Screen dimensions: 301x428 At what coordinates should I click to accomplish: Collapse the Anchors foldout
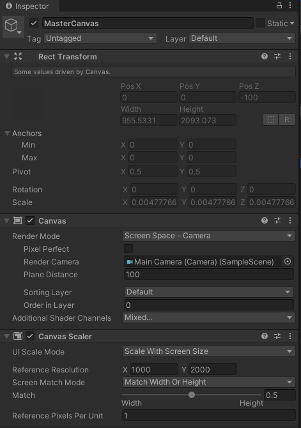pos(7,134)
